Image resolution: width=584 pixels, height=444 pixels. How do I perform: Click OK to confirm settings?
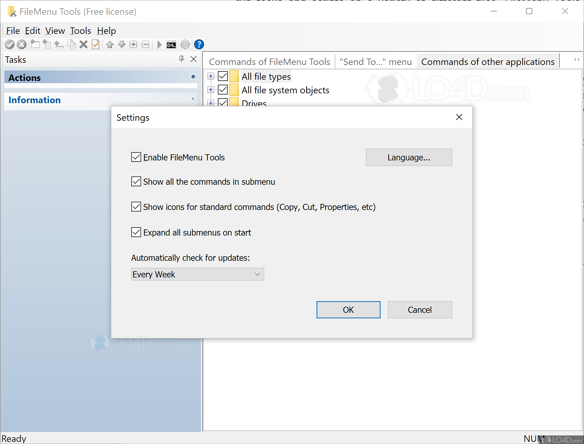tap(348, 310)
